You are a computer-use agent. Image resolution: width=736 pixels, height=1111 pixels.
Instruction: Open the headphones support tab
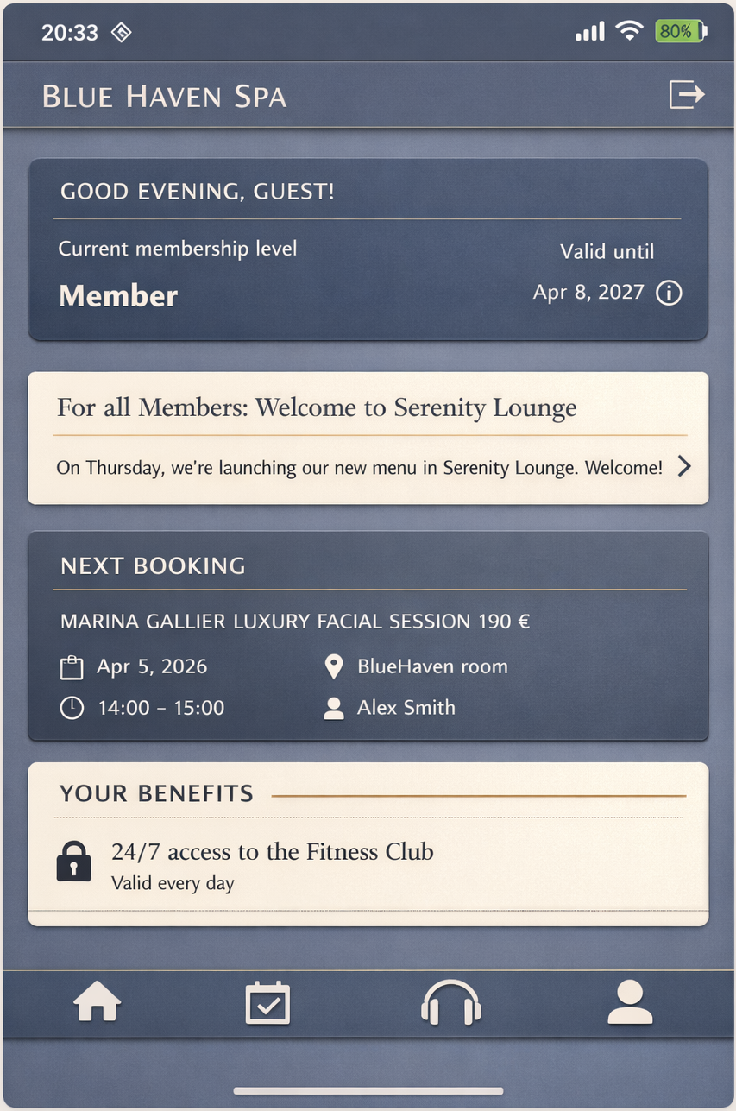tap(450, 1003)
